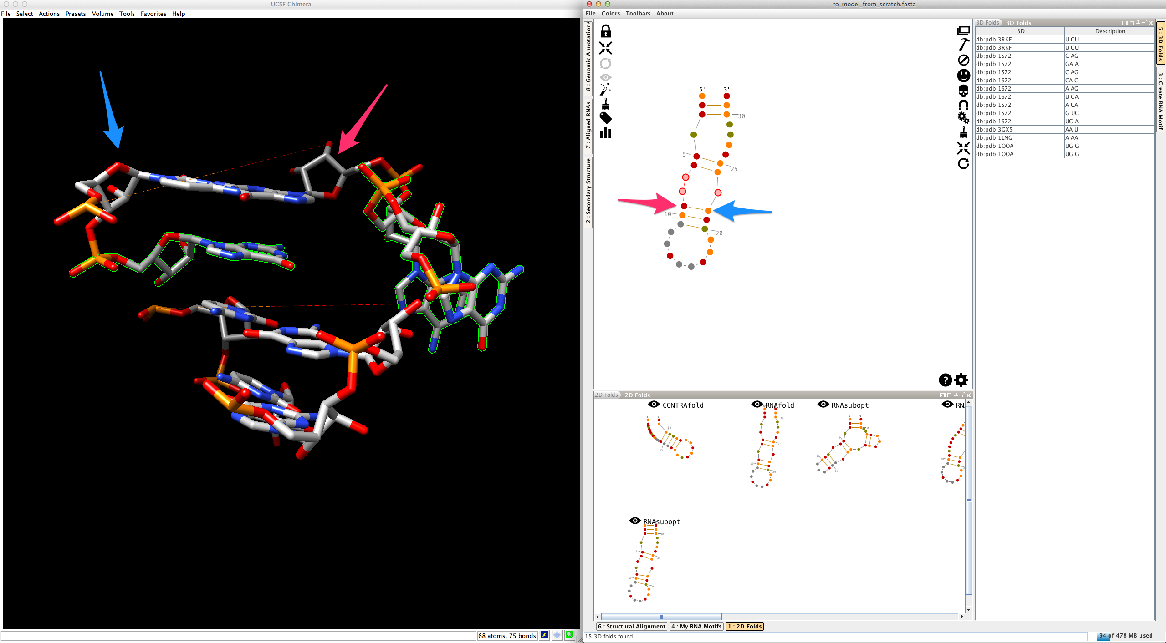Viewport: 1166px width, 643px height.
Task: Select the magic wand tool
Action: (x=605, y=89)
